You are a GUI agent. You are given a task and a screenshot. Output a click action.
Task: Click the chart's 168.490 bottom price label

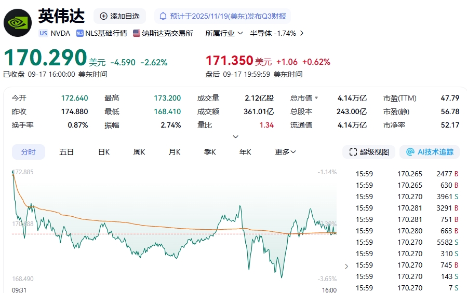point(23,279)
